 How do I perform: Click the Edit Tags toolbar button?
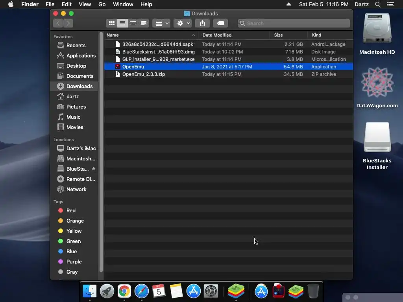[x=220, y=23]
